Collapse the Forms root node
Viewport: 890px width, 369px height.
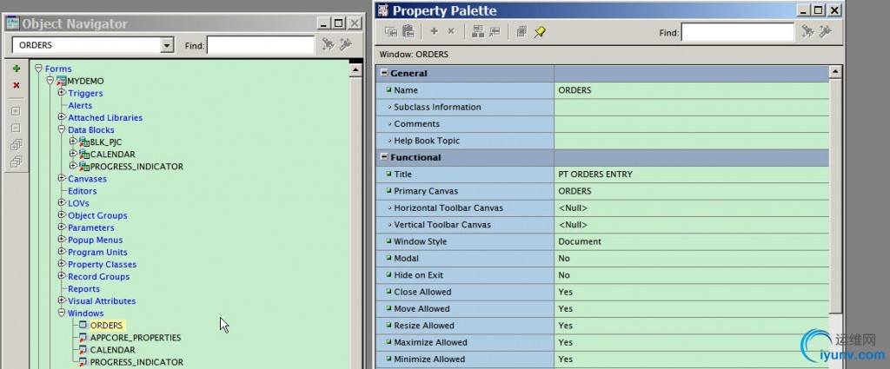pos(38,69)
